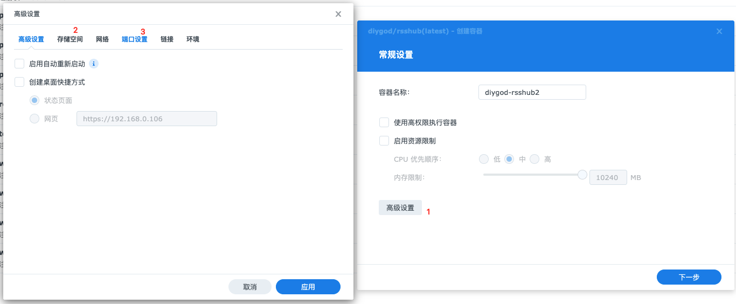Set CPU priority to 高
The width and height of the screenshot is (736, 304).
point(534,159)
